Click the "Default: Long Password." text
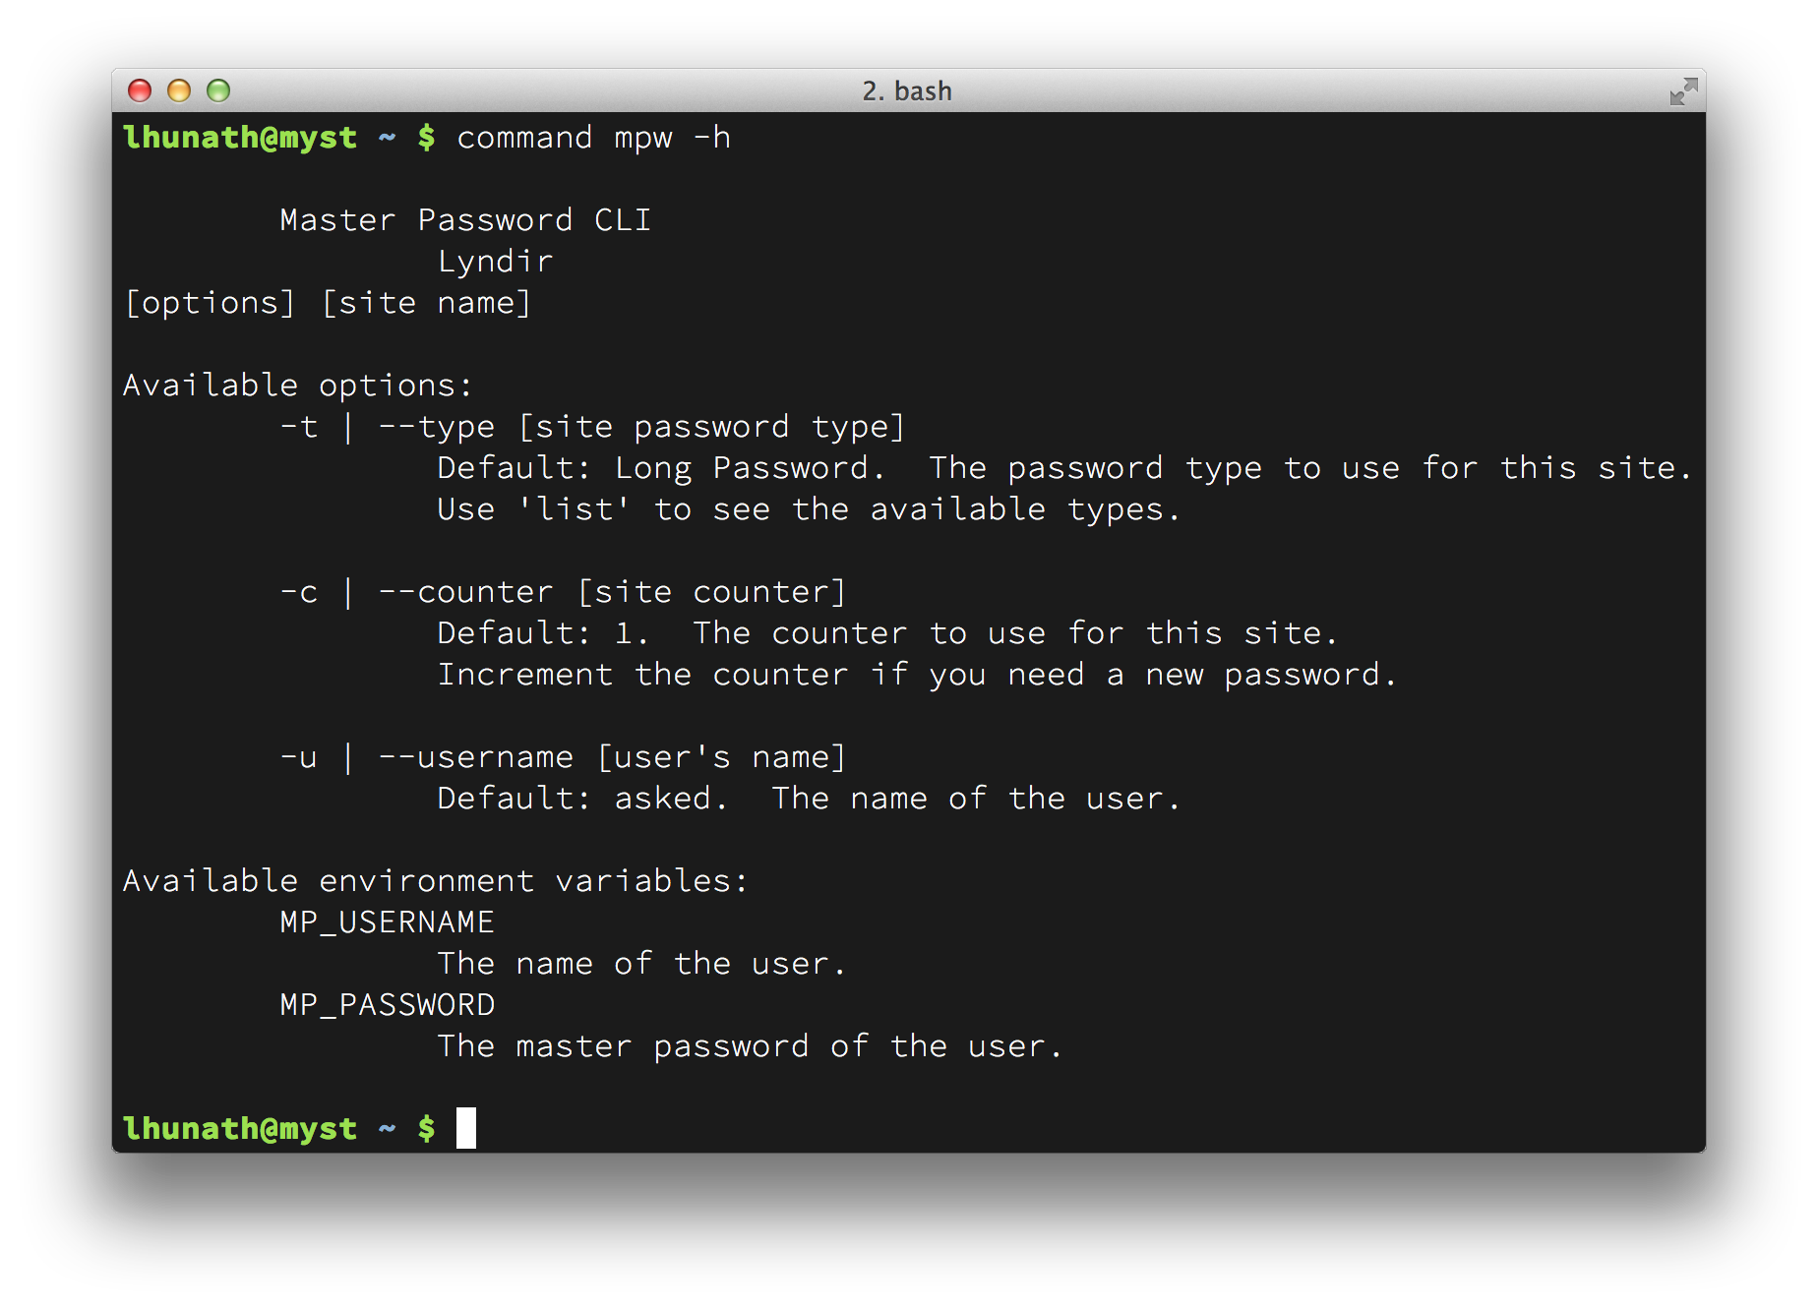The image size is (1818, 1308). click(661, 468)
